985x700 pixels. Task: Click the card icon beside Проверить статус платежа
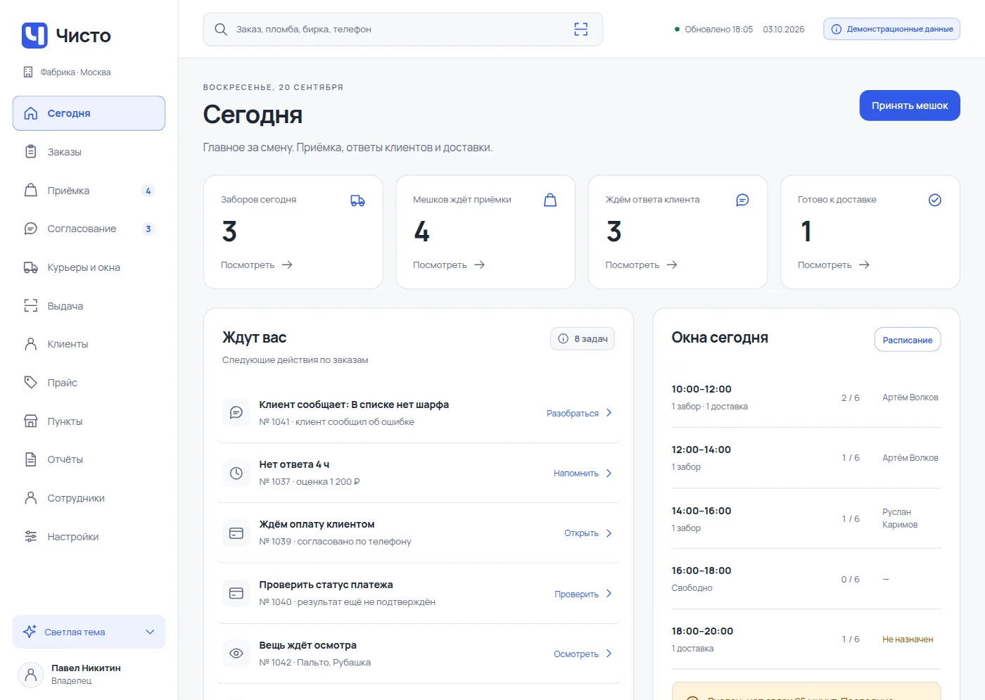[236, 593]
